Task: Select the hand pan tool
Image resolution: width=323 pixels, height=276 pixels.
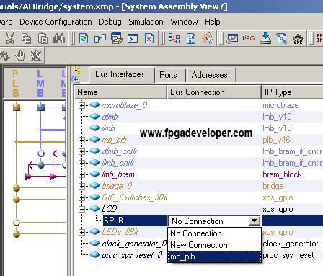Action: (20, 55)
